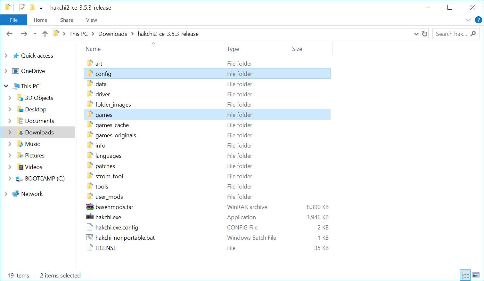Click the 3,946 KB size value
484x281 pixels.
[317, 217]
